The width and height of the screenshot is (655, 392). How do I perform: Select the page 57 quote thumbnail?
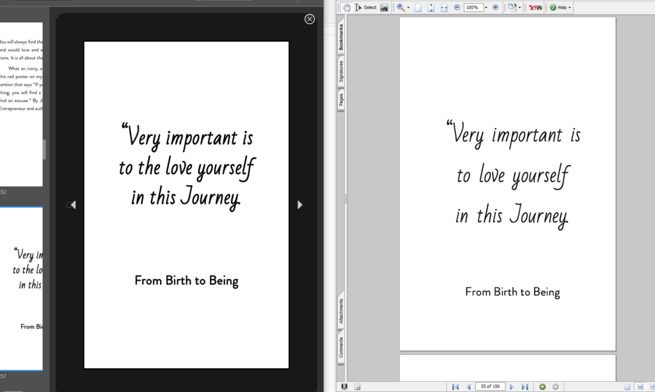click(21, 289)
